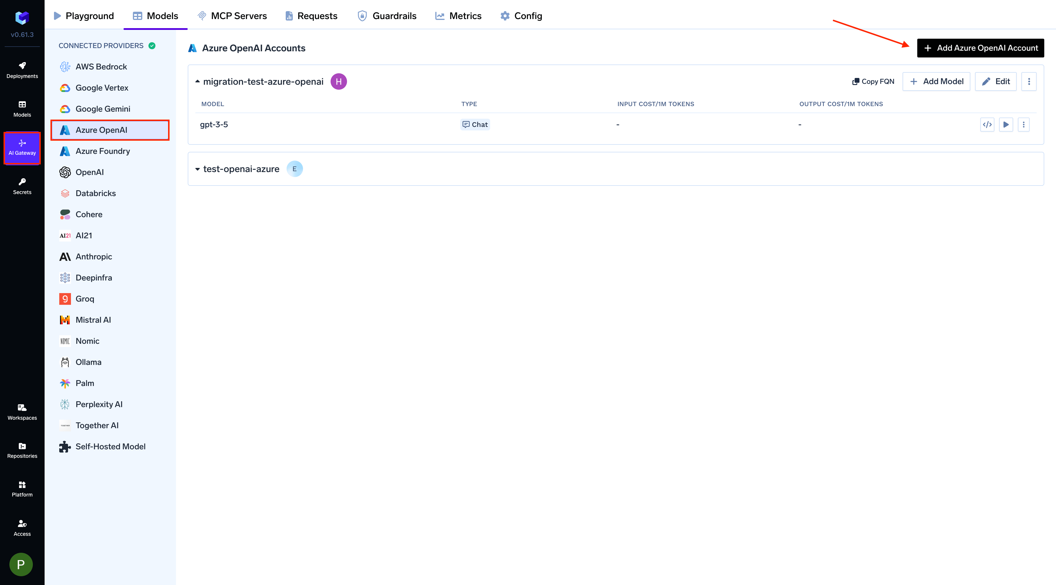Switch to the Models tab
The height and width of the screenshot is (585, 1056).
(x=155, y=16)
